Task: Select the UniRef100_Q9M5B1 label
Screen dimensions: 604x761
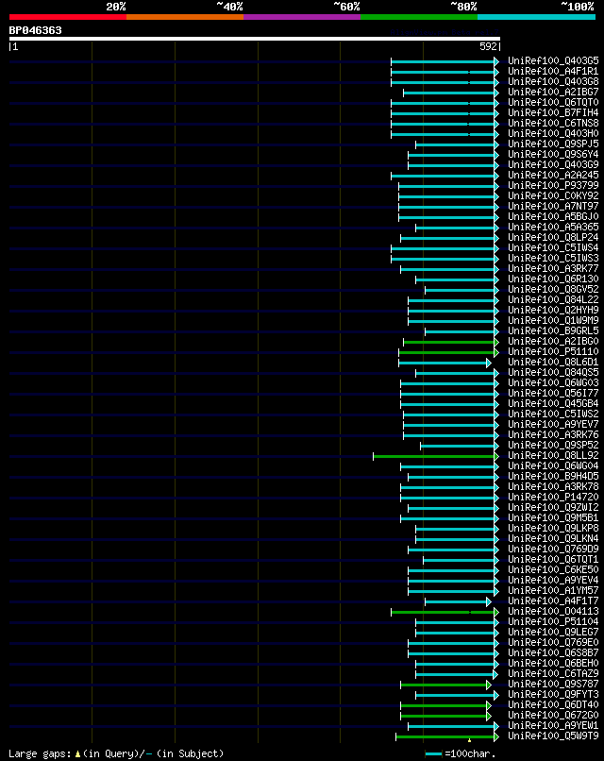Action: tap(553, 517)
